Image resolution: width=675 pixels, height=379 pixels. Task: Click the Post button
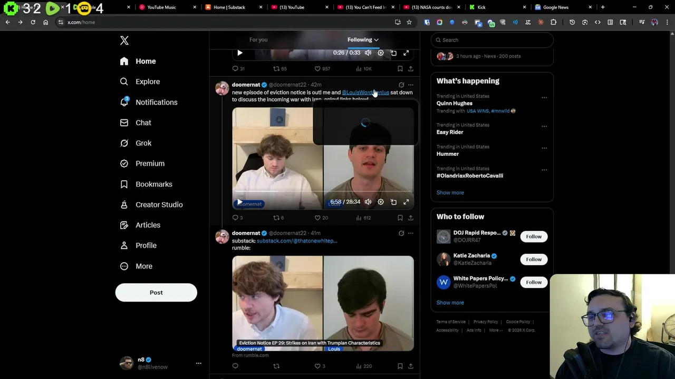(x=156, y=293)
